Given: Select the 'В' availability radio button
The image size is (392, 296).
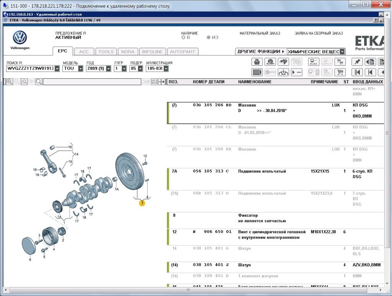Looking at the screenshot, I should [183, 37].
